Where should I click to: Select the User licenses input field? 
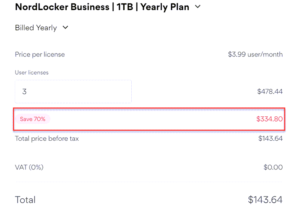click(x=73, y=91)
